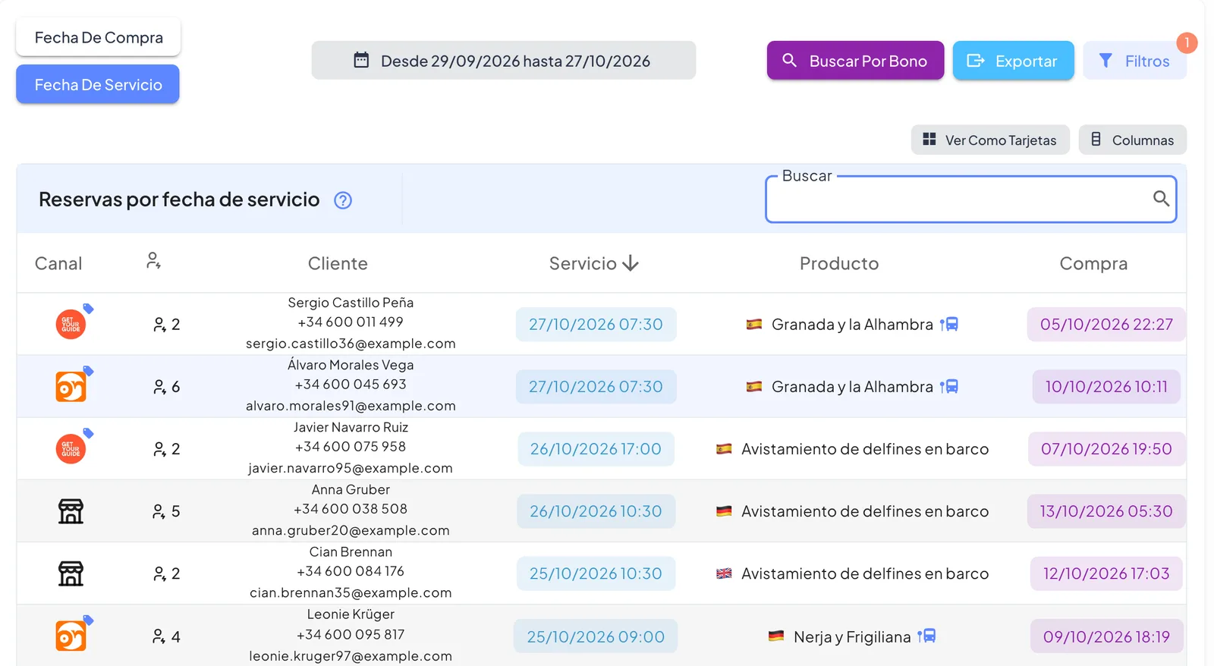Image resolution: width=1214 pixels, height=666 pixels.
Task: Click bus transport icon next to Nerja y Frigiliana
Action: [926, 636]
